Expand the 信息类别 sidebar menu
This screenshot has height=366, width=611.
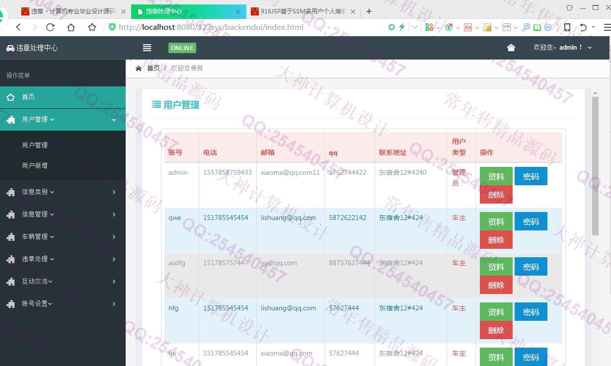click(x=63, y=192)
